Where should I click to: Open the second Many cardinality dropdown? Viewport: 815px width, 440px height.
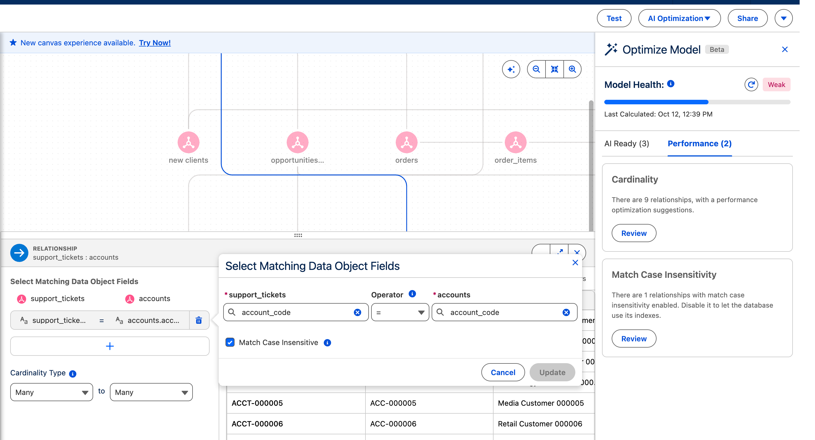click(x=151, y=392)
